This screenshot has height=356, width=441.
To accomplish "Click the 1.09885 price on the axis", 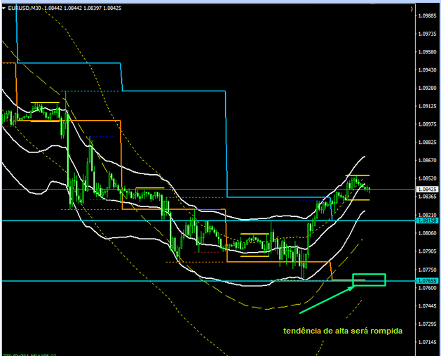I will point(426,15).
